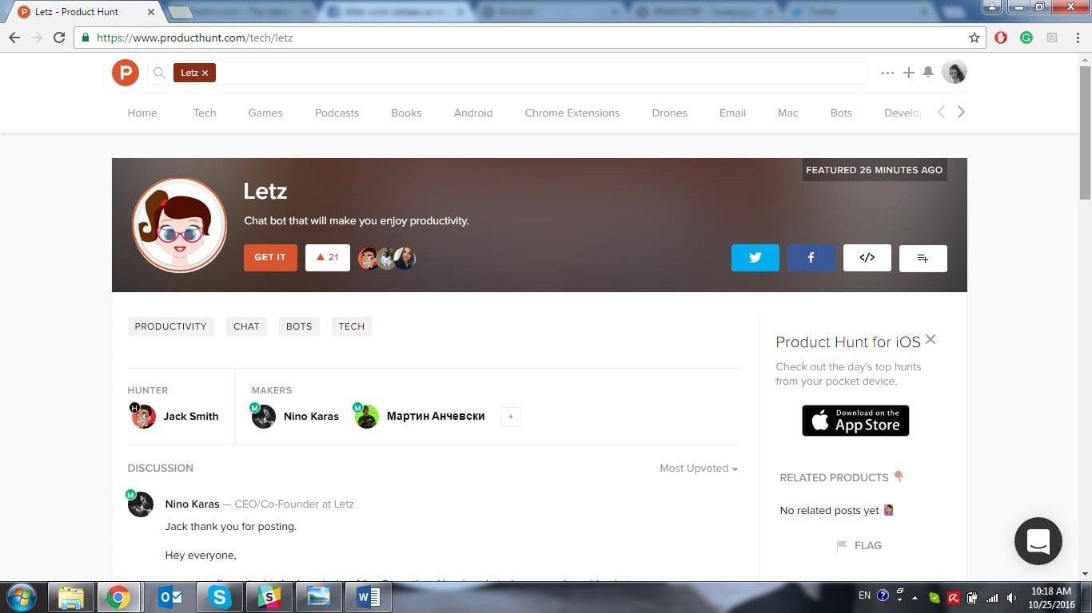Click the right arrow to see more categories
1092x613 pixels.
[x=961, y=112]
